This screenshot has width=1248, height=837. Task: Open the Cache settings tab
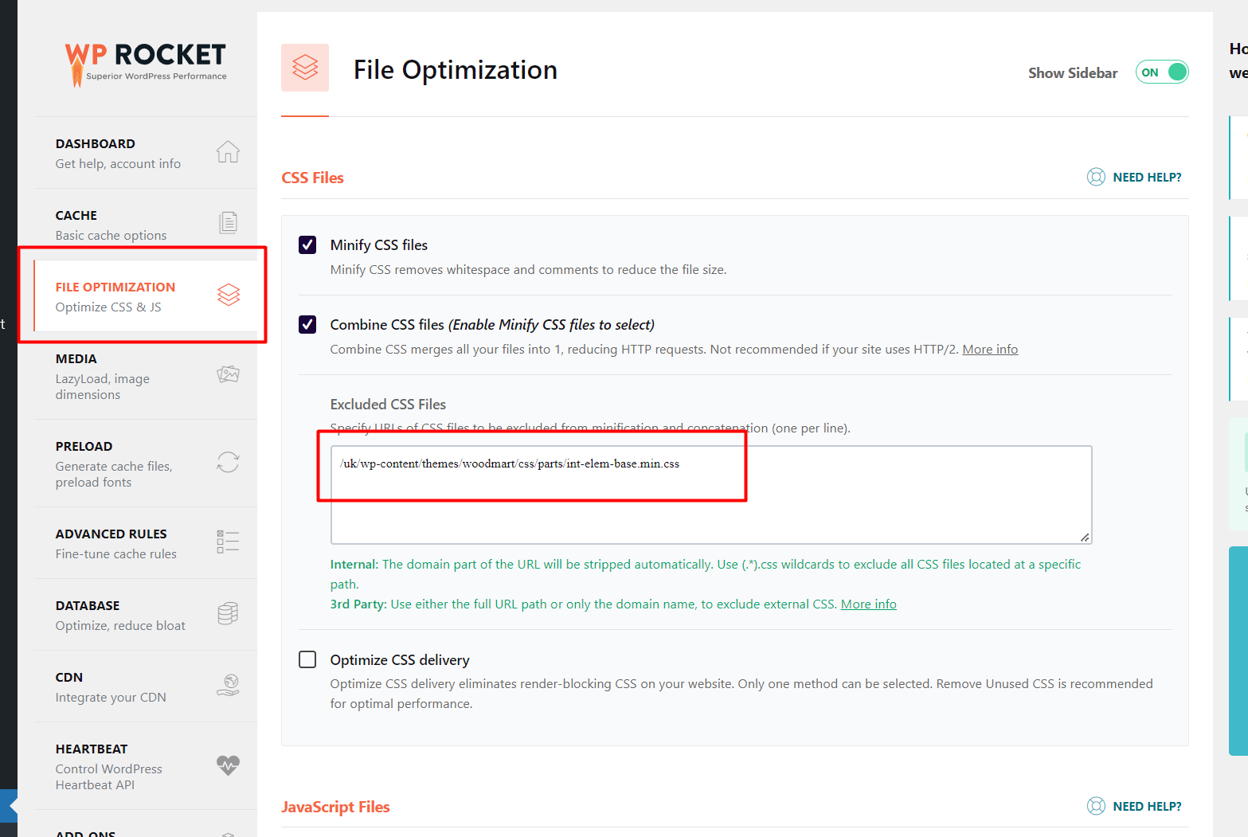pos(145,225)
